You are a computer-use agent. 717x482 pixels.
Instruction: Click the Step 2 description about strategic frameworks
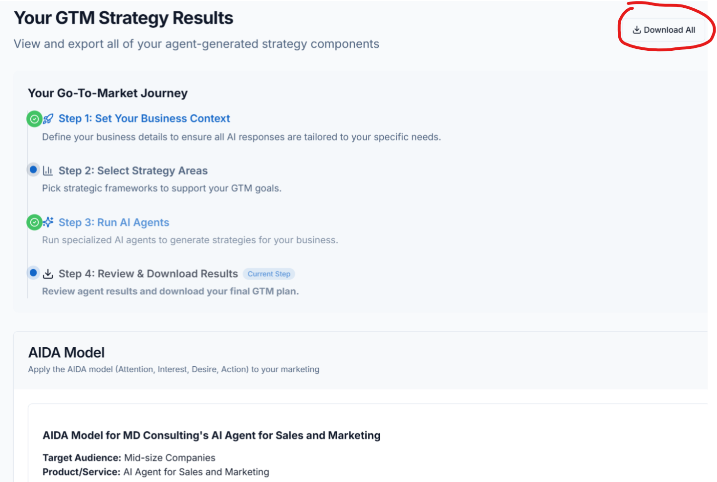pyautogui.click(x=162, y=189)
